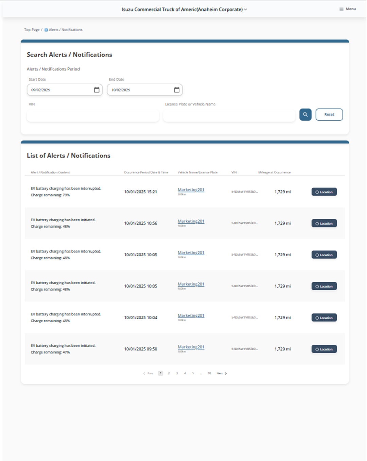The height and width of the screenshot is (461, 367).
Task: Go to the Next results page
Action: (222, 373)
